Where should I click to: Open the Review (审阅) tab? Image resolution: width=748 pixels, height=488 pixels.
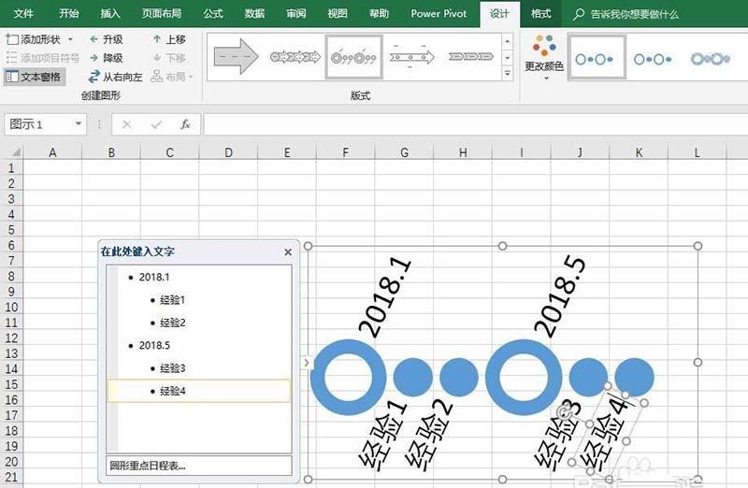[x=296, y=14]
